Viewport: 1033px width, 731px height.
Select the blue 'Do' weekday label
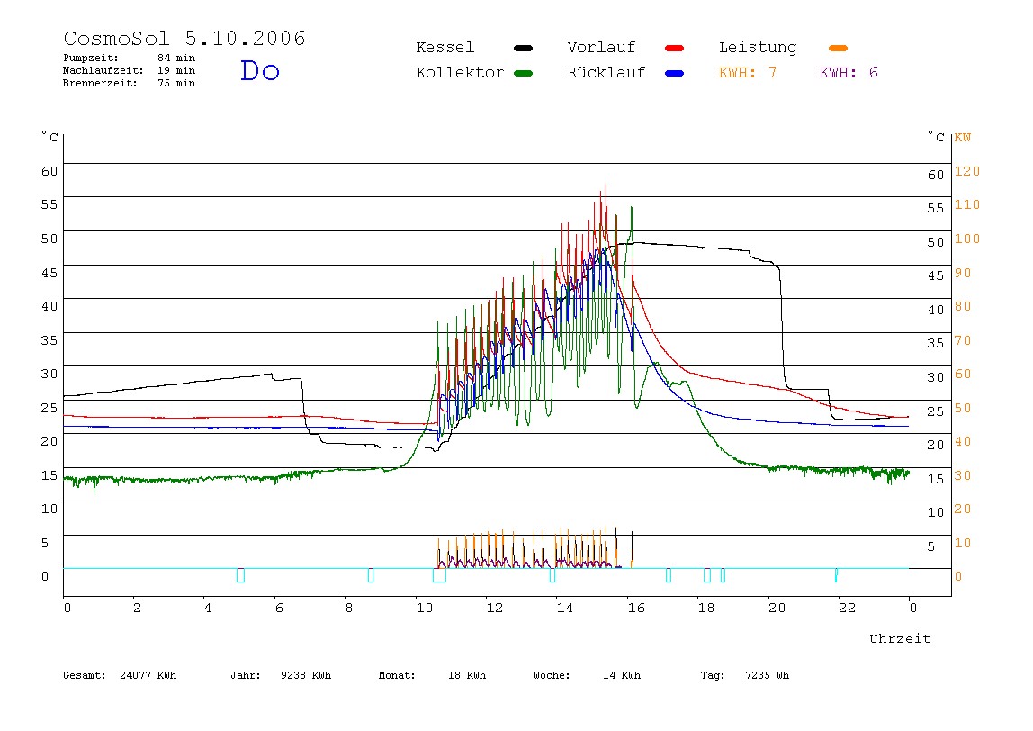[x=259, y=70]
